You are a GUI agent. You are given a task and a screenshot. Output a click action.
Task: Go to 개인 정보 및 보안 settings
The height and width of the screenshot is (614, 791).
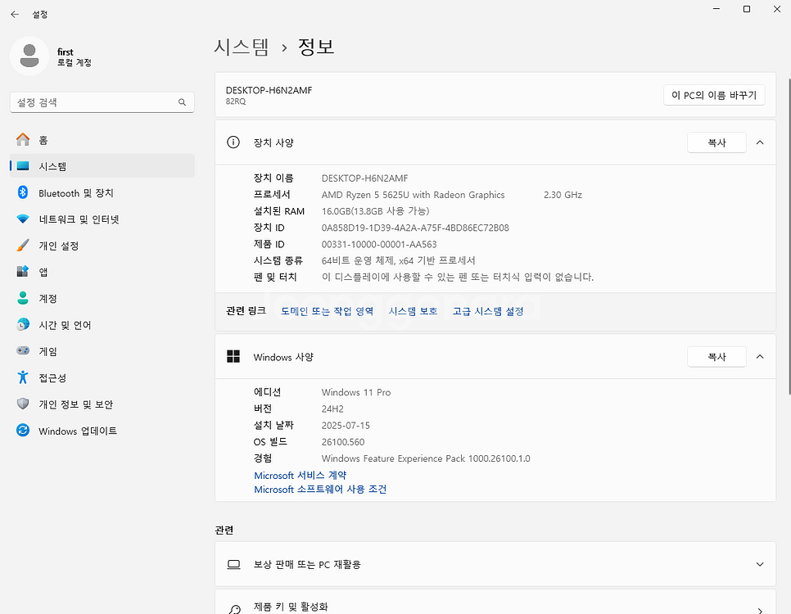[x=102, y=404]
